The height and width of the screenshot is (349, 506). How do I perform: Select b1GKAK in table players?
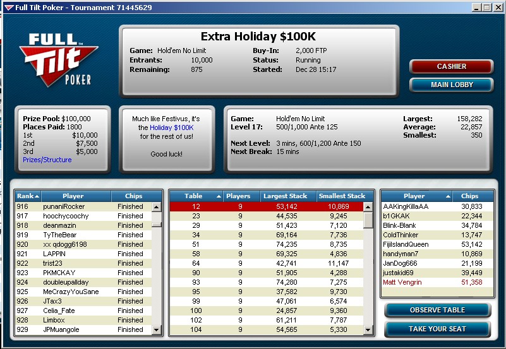[437, 216]
